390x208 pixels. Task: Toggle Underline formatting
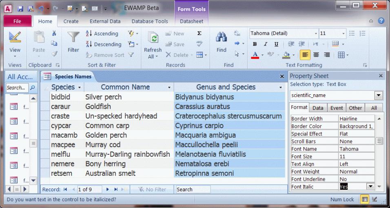click(276, 44)
